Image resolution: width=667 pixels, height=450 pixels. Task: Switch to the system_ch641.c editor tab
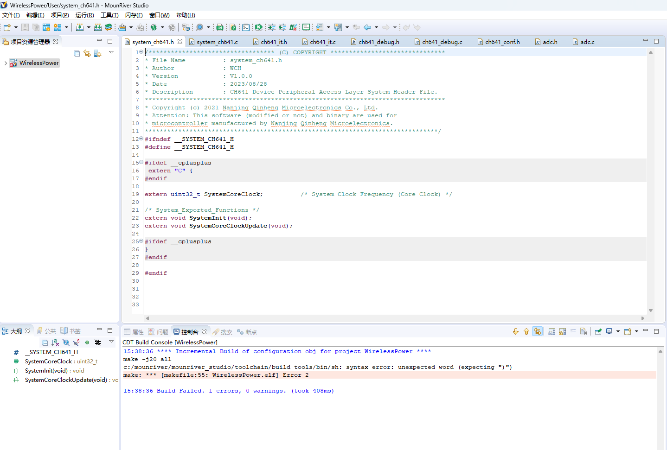[214, 42]
